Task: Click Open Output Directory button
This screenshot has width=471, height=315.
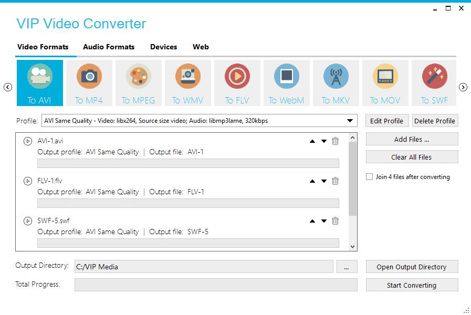Action: [412, 267]
